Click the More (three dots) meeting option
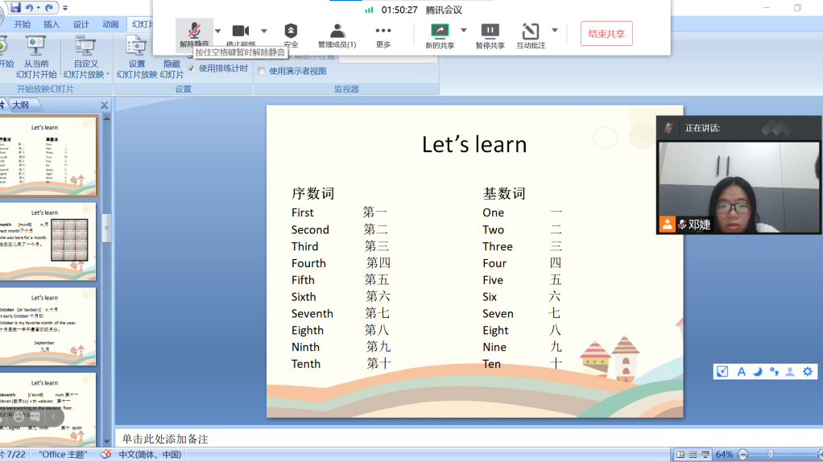This screenshot has height=462, width=823. coord(383,35)
